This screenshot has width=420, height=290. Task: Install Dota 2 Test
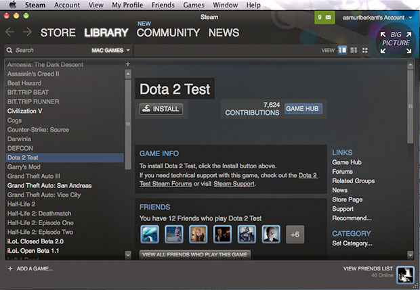[x=161, y=109]
